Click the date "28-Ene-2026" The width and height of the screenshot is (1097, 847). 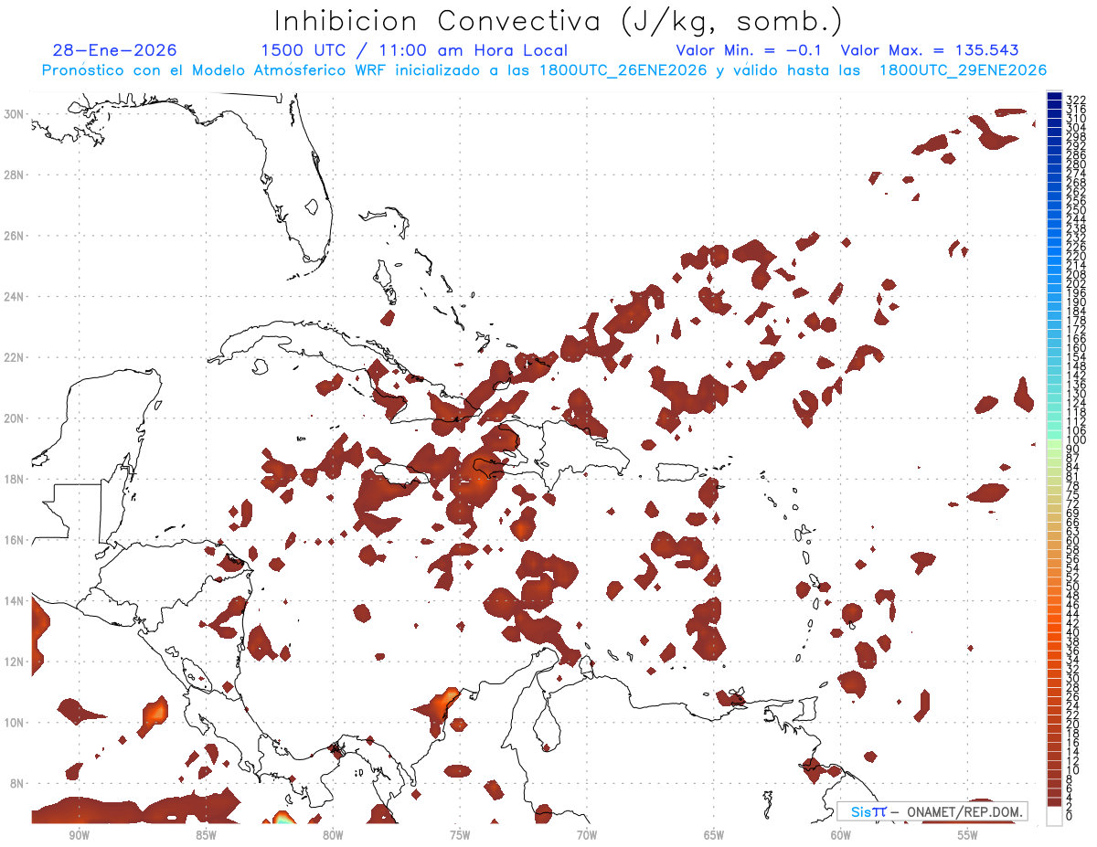click(x=115, y=50)
